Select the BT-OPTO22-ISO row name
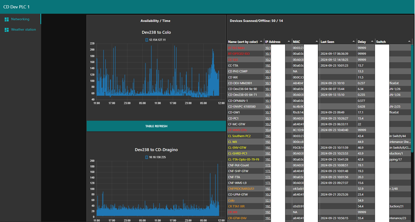 pos(239,54)
